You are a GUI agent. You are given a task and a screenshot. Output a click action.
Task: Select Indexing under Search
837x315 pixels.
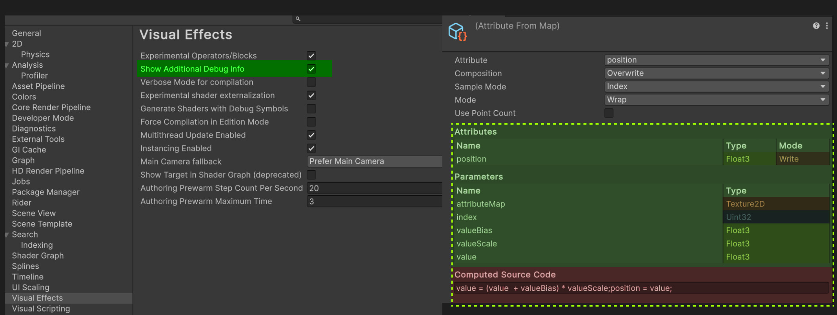click(37, 245)
